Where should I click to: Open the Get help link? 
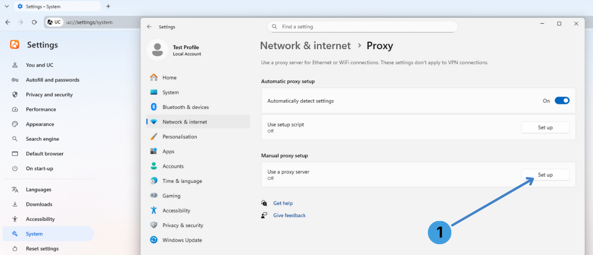click(x=283, y=203)
